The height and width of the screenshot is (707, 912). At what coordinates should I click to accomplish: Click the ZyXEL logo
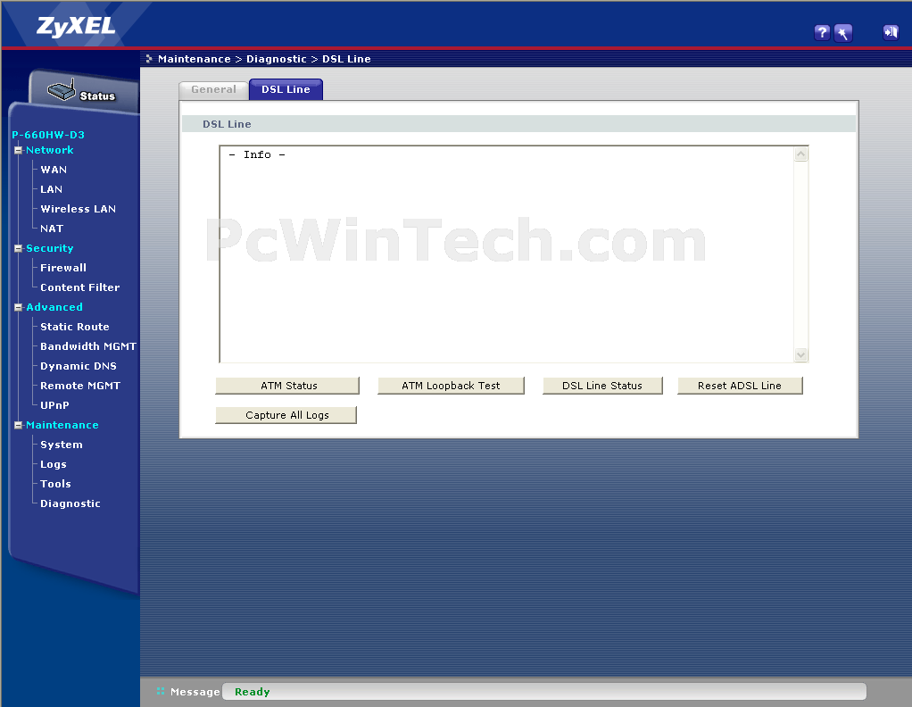pos(76,26)
